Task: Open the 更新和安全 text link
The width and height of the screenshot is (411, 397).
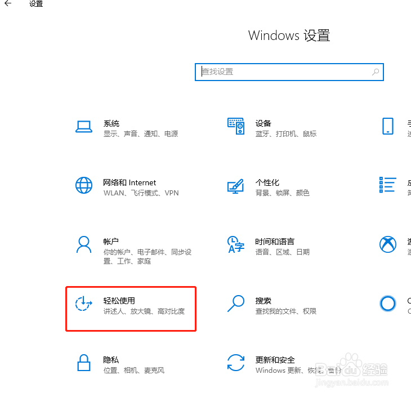Action: 275,360
